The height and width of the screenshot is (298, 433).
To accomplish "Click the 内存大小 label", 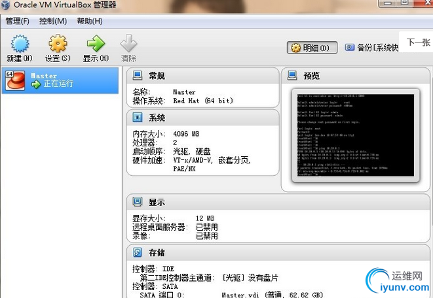I will [149, 134].
